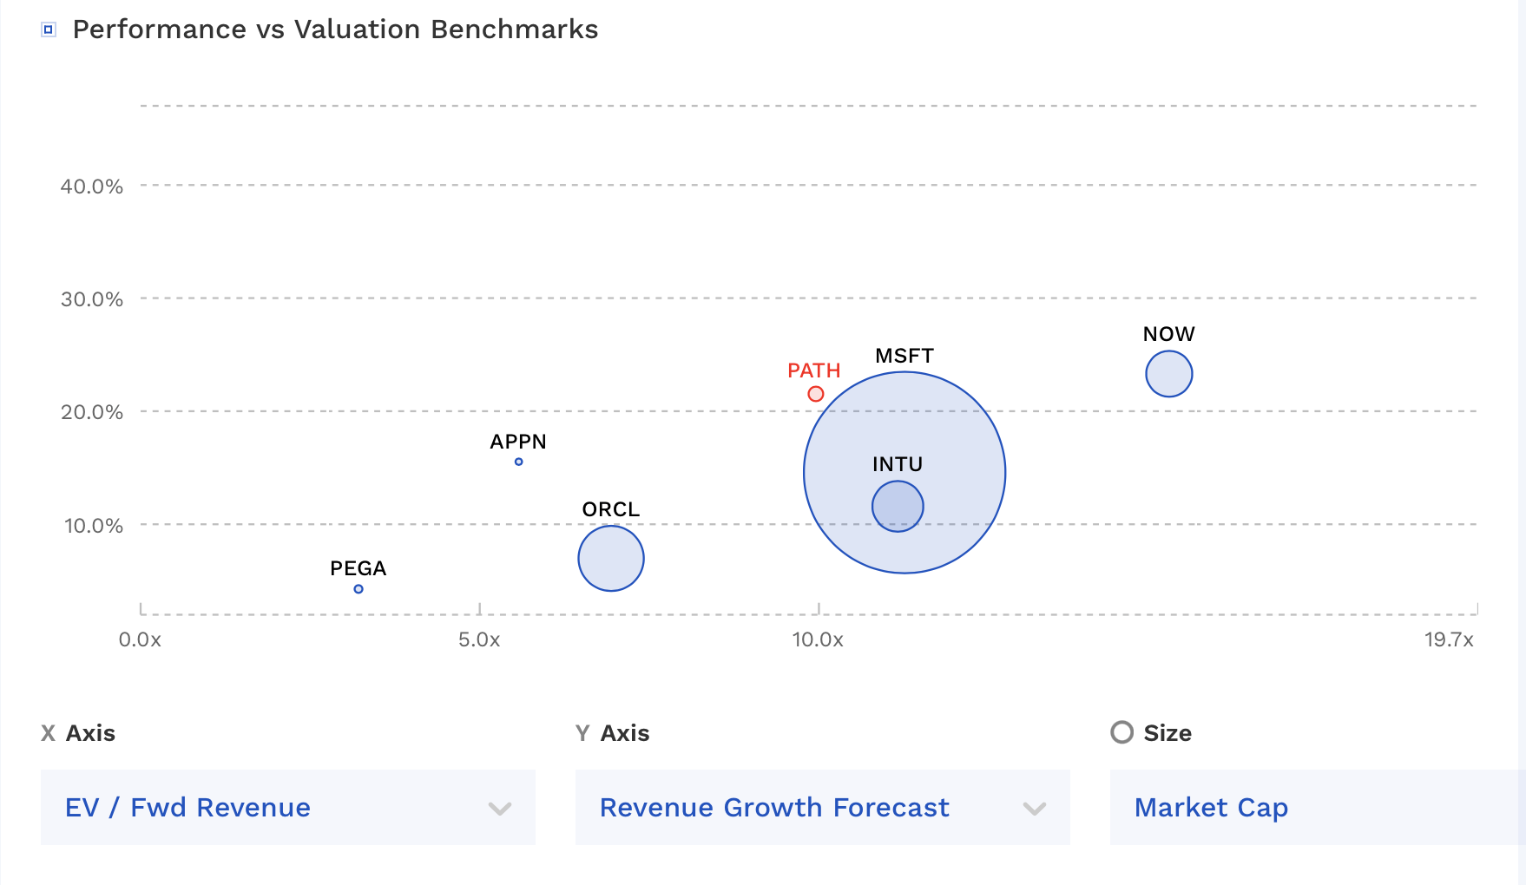The width and height of the screenshot is (1526, 885).
Task: Click the red PATH ticker label
Action: [x=813, y=370]
